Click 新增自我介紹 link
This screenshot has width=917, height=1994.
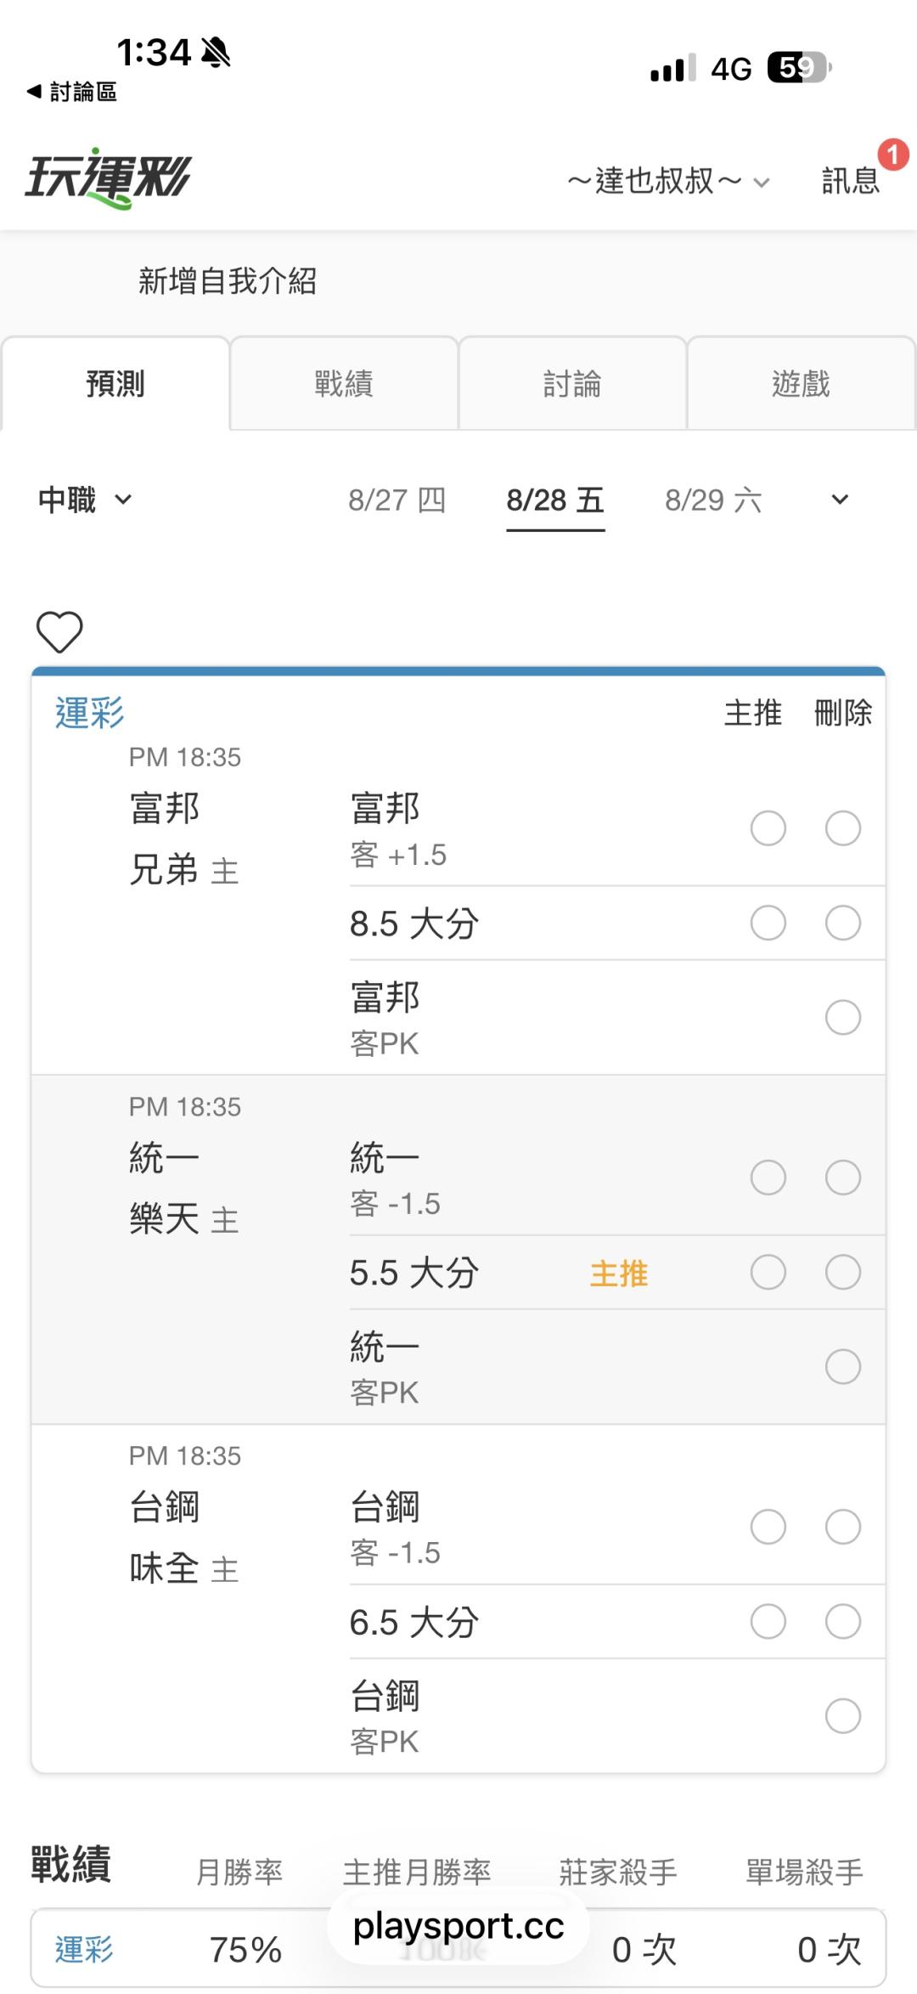[228, 281]
